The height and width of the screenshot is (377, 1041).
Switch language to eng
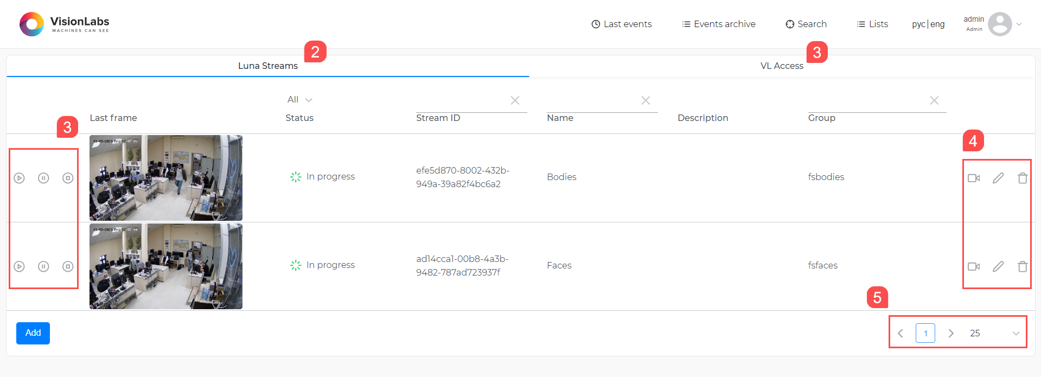(937, 24)
